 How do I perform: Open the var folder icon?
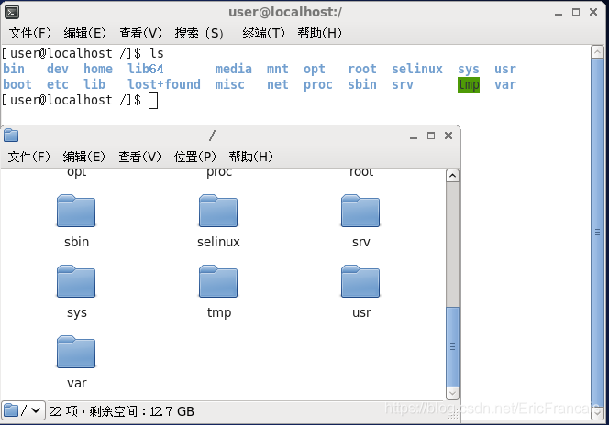pyautogui.click(x=76, y=352)
